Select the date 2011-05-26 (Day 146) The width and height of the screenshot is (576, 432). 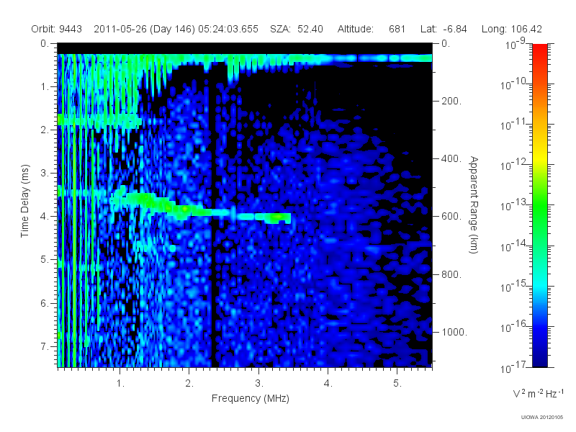tap(144, 29)
